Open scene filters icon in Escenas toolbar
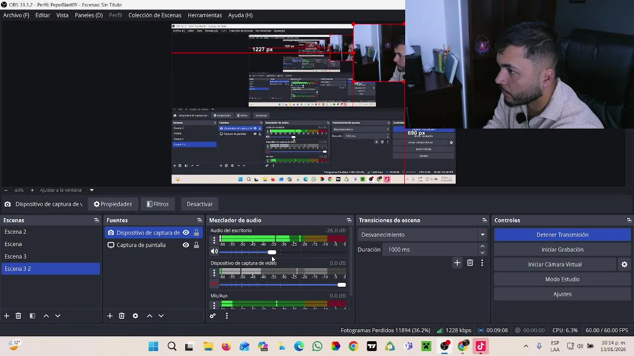634x356 pixels. point(32,315)
